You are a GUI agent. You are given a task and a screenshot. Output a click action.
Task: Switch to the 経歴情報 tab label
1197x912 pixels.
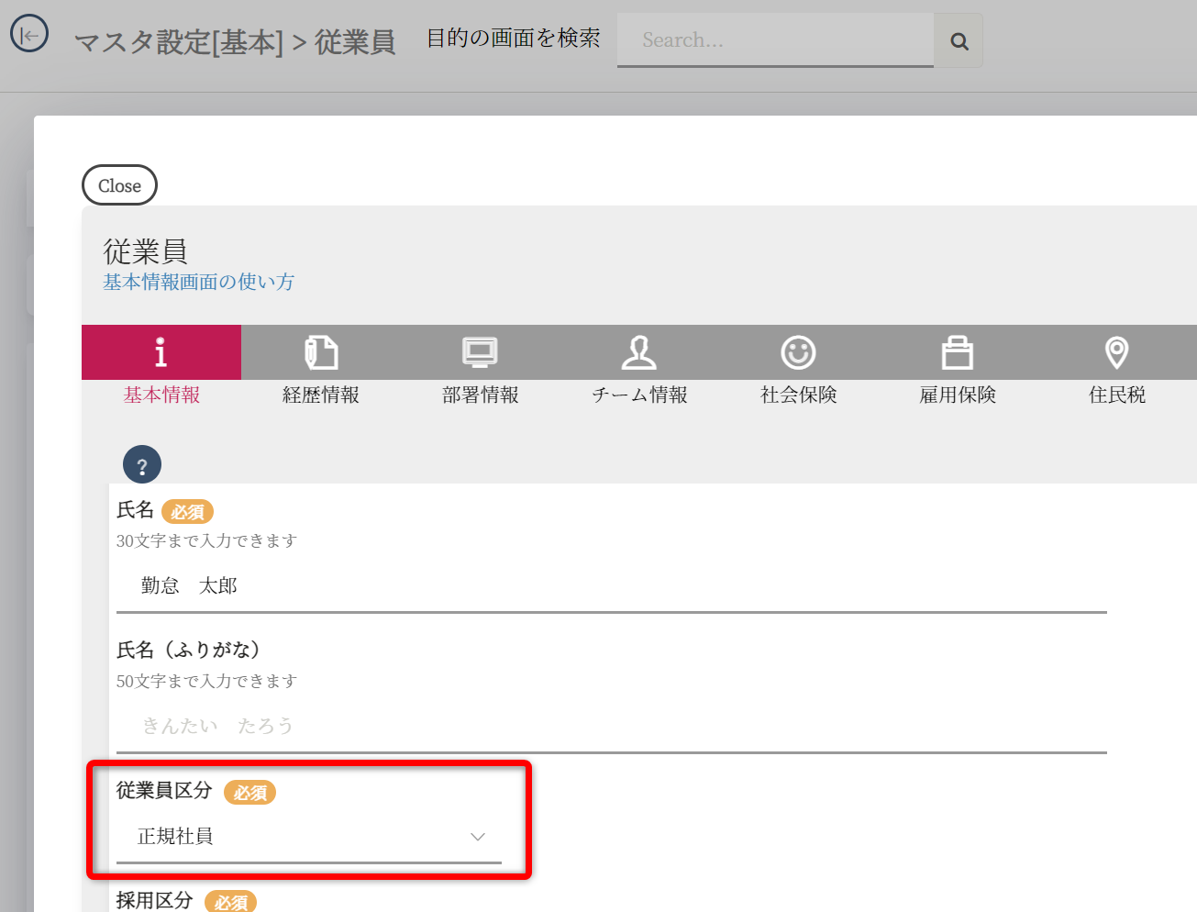point(321,395)
